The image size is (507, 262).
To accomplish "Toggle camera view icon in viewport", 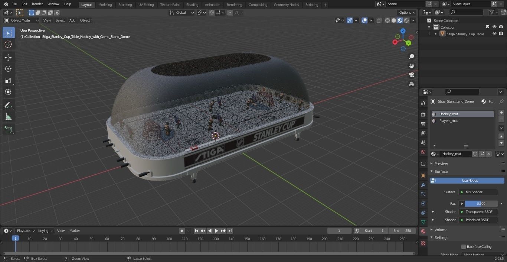I will [x=411, y=75].
